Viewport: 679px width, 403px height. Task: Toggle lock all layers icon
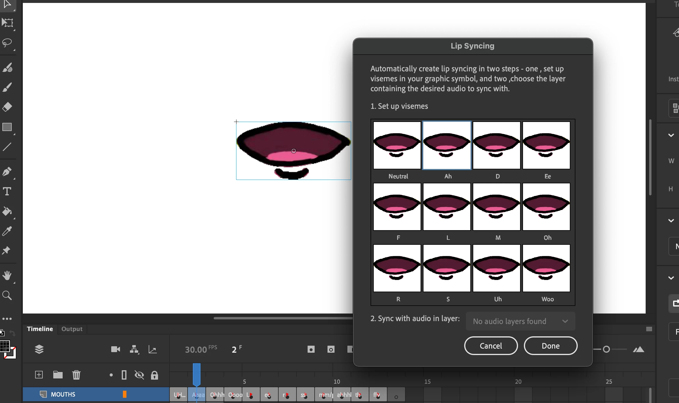[x=155, y=375]
